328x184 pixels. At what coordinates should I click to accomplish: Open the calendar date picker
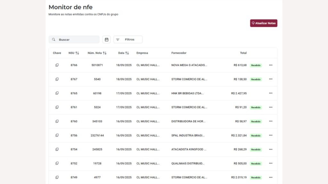point(106,39)
